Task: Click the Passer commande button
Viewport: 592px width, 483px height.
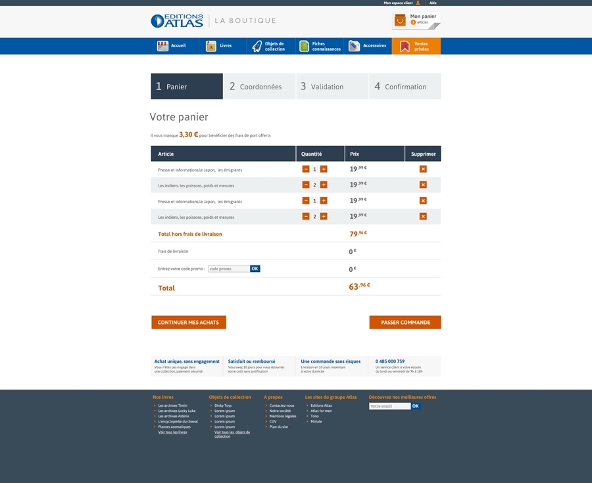Action: point(405,323)
